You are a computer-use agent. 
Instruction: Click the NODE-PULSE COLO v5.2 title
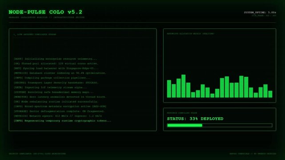coord(45,12)
